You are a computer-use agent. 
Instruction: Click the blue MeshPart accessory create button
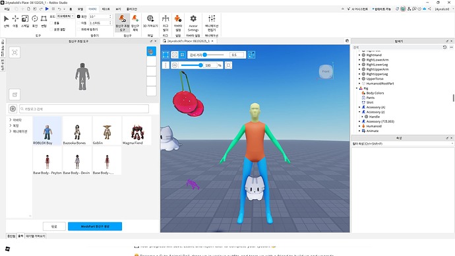click(x=95, y=226)
